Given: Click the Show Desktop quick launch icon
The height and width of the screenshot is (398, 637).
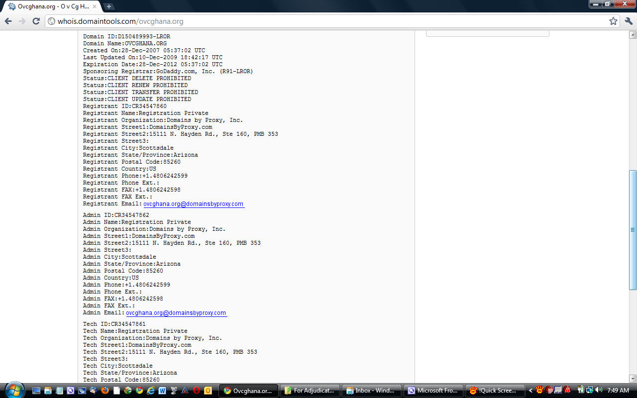Looking at the screenshot, I should pos(36,391).
